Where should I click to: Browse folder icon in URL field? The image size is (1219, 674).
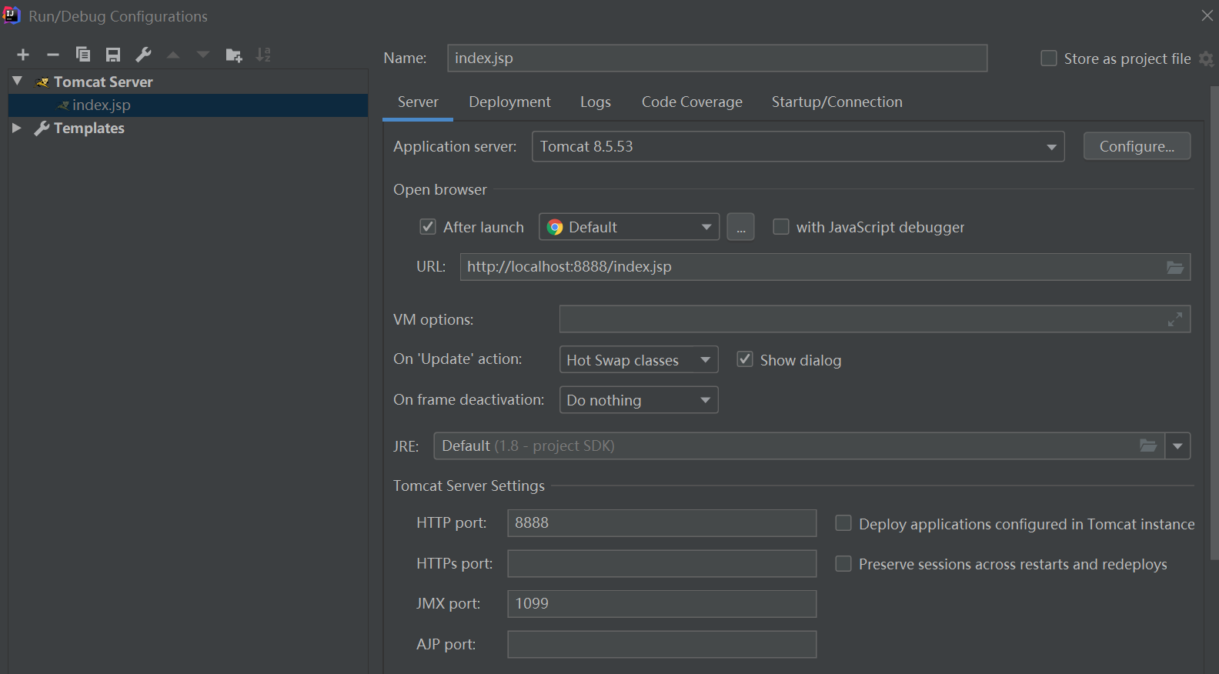1175,267
